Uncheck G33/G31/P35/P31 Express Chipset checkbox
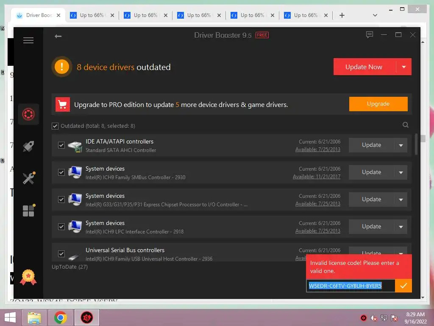Screen dimensions: 434x326 pos(61,200)
